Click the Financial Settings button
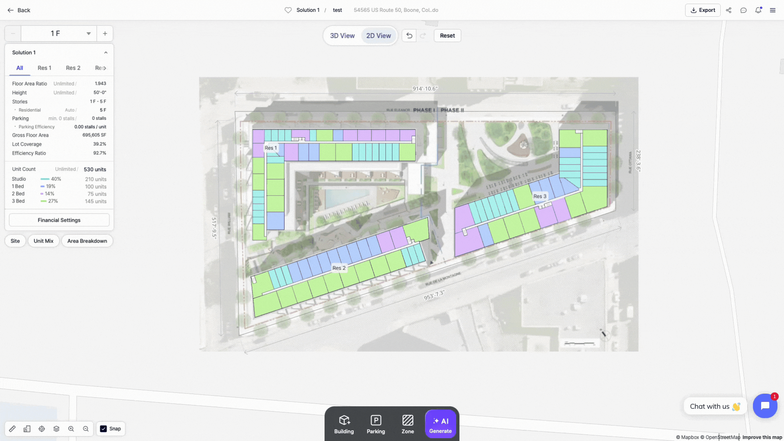The width and height of the screenshot is (784, 441). point(59,220)
